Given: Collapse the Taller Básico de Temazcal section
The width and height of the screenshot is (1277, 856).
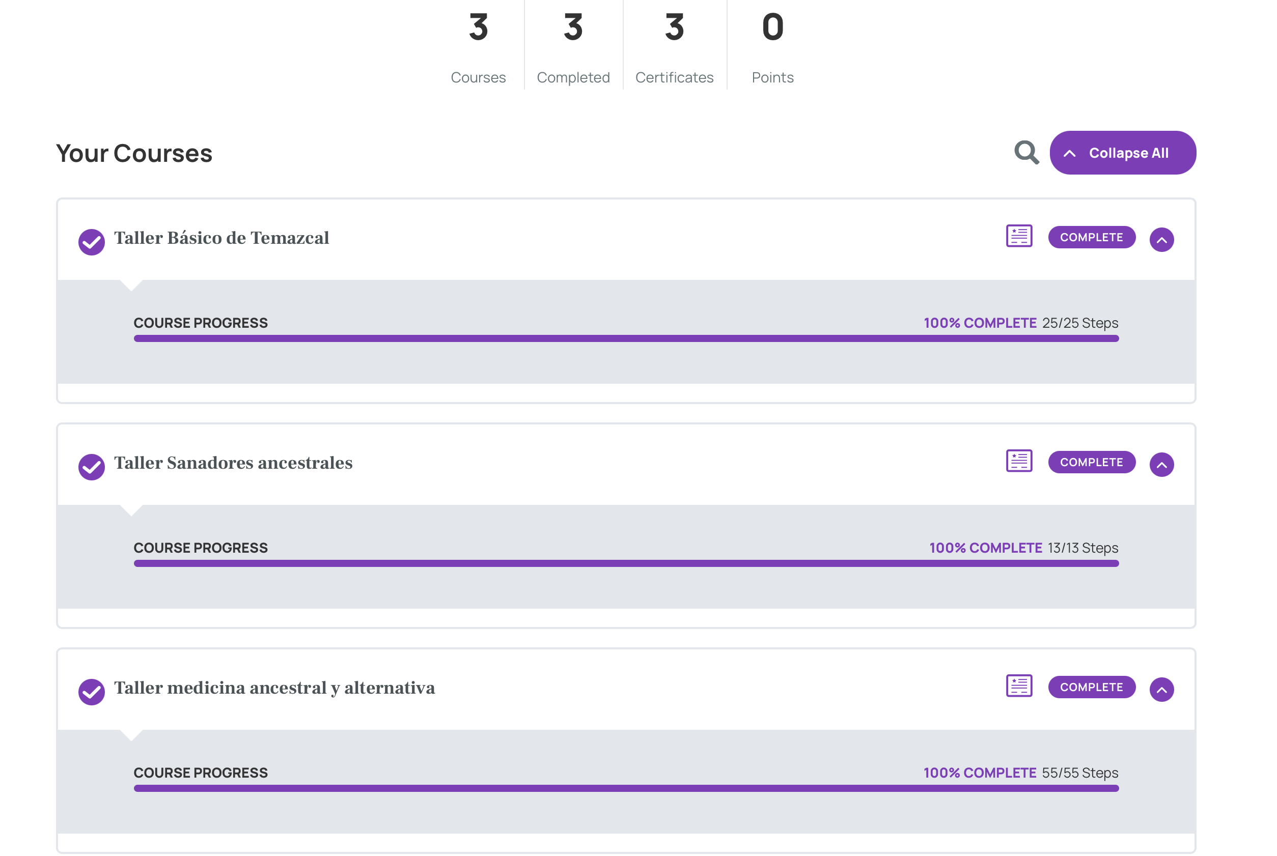Looking at the screenshot, I should 1162,240.
